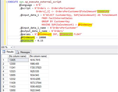This screenshot has height=92, width=118.
Task: Click GROUP BY CustomerKey line
Action: click(x=56, y=21)
